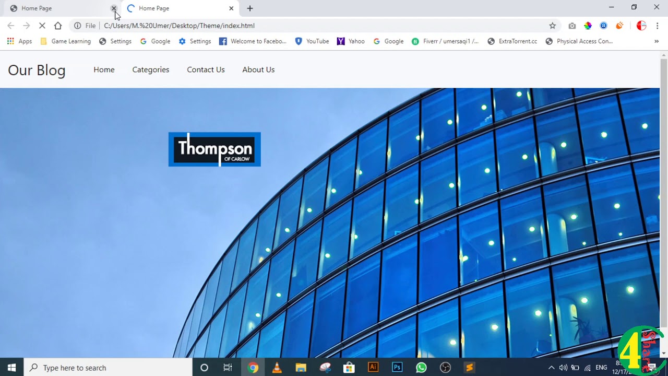Change ENG input language
The image size is (668, 376).
coord(601,368)
